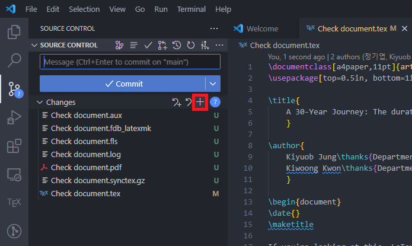
Task: Click the stash changes icon in Changes row
Action: (177, 102)
